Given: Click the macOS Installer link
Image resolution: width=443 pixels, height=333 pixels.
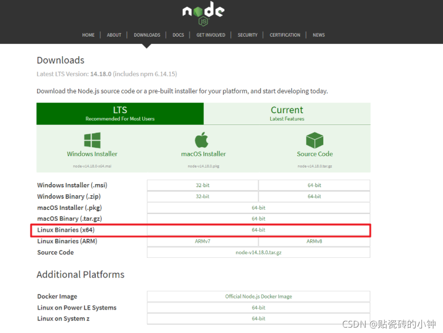Looking at the screenshot, I should pos(203,154).
